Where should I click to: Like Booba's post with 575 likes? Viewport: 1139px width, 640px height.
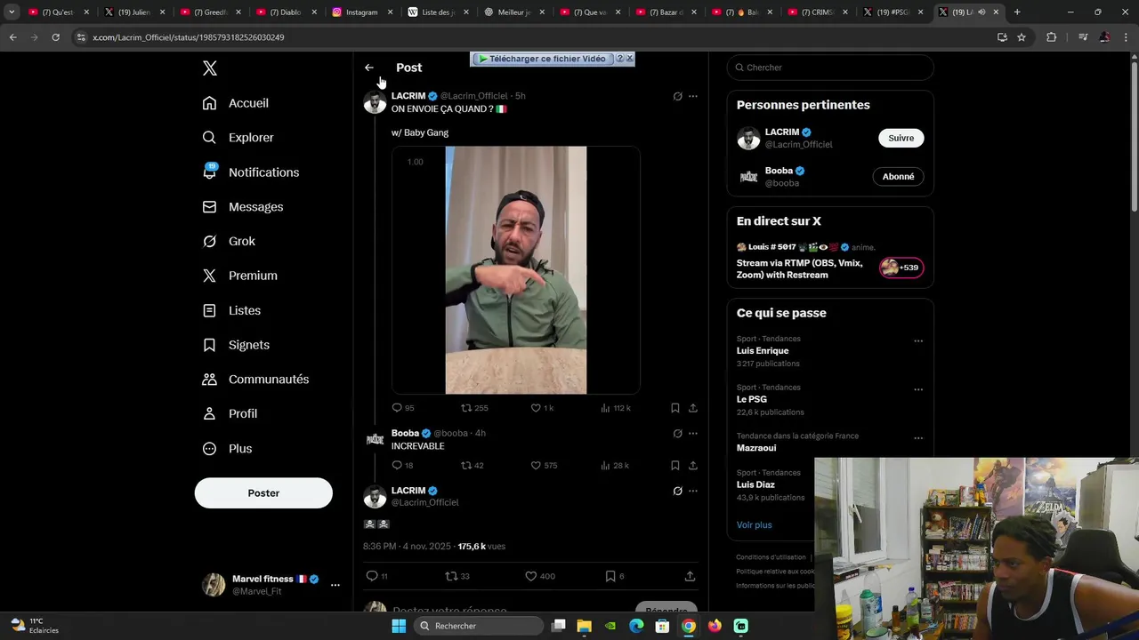[x=544, y=465]
